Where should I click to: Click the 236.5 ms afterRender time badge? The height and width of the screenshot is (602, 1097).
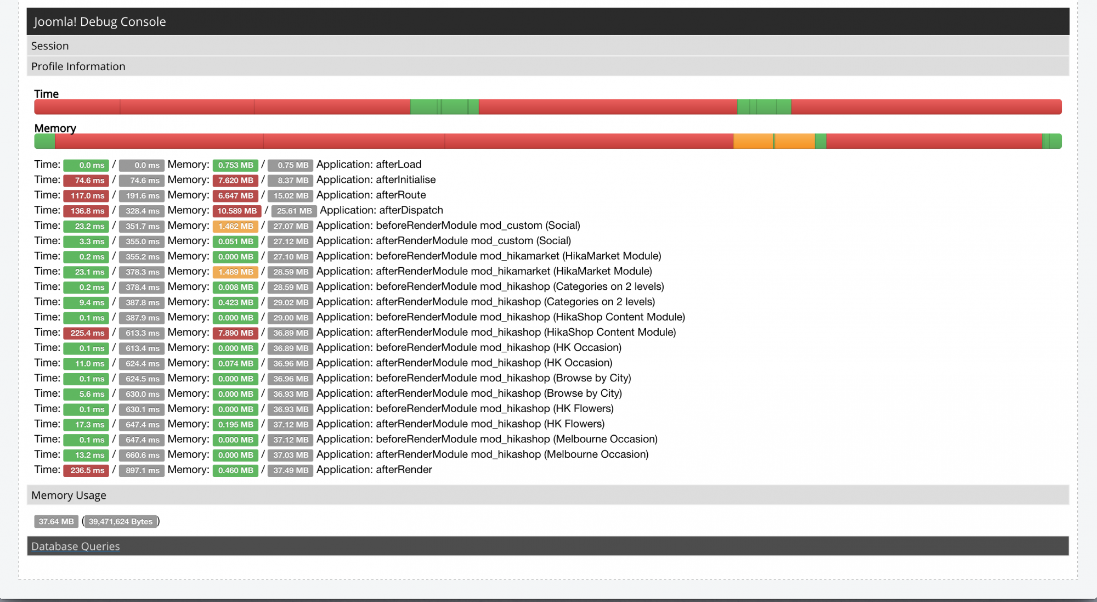(86, 470)
